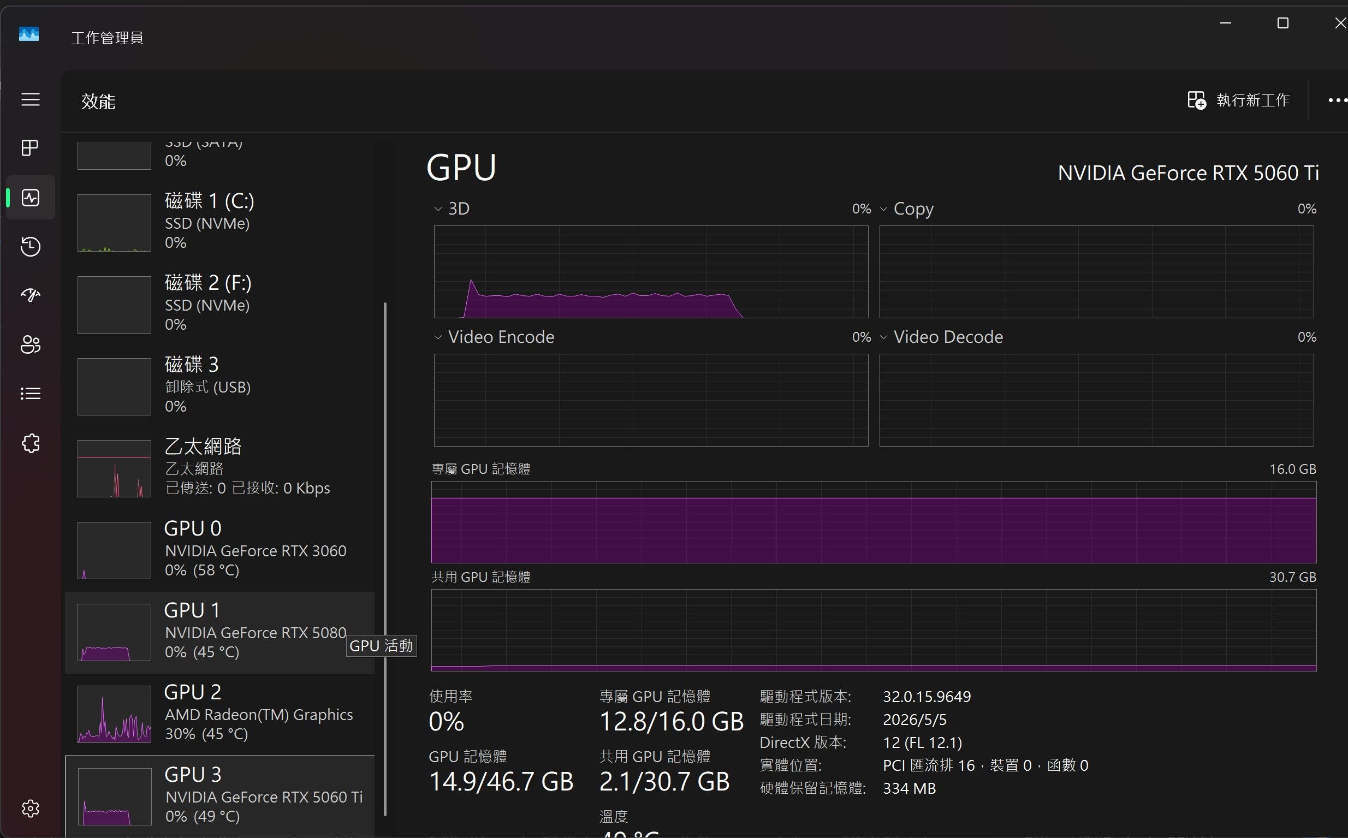Click the reserved memory 334 MB value

tap(909, 789)
